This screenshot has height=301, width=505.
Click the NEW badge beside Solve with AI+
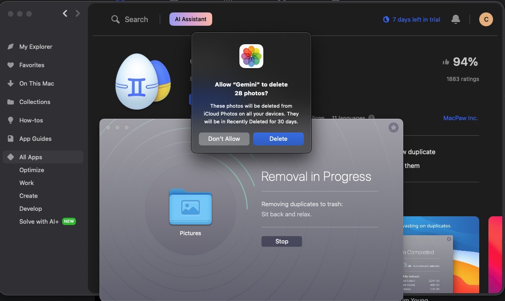(x=69, y=221)
